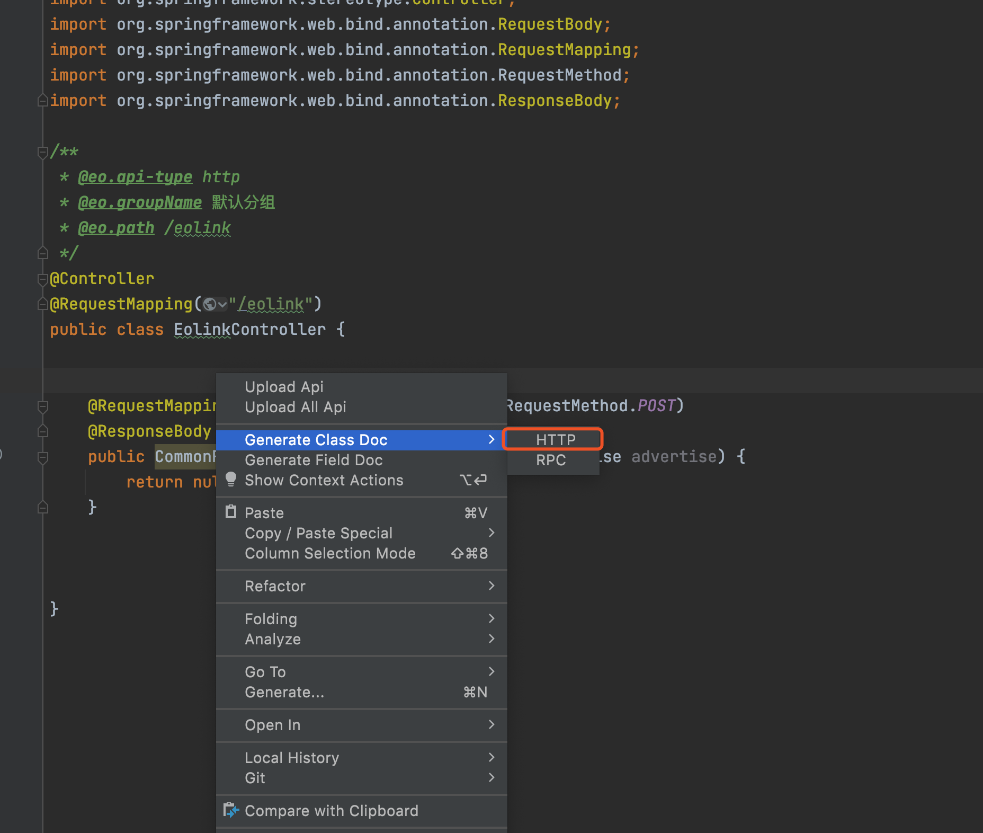Click the clipboard icon next to Paste
The width and height of the screenshot is (983, 833).
point(231,512)
